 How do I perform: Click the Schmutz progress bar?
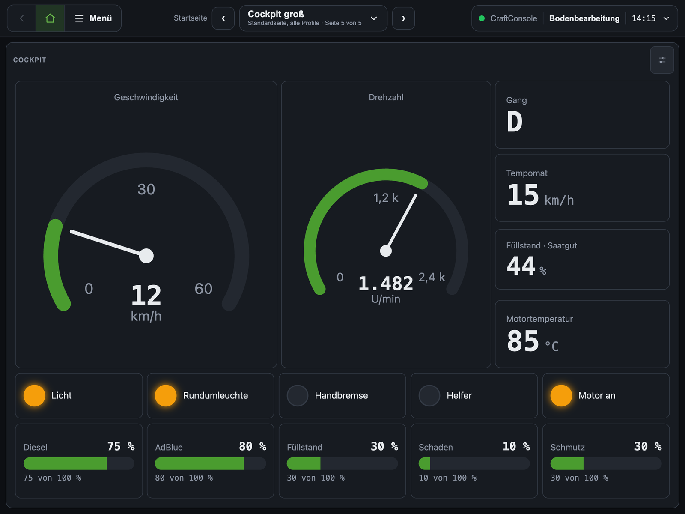point(606,463)
